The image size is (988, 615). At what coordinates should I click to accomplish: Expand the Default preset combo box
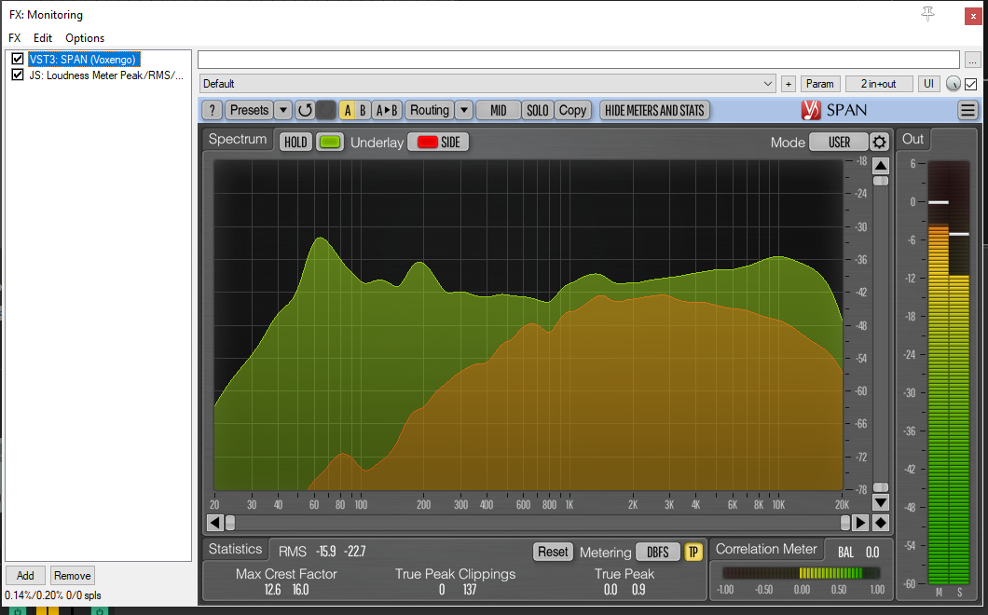pos(768,84)
